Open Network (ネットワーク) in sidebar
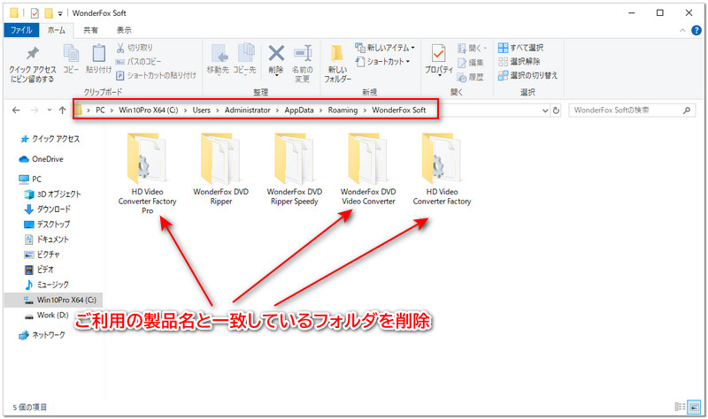Viewport: 708px width, 419px height. click(x=42, y=335)
